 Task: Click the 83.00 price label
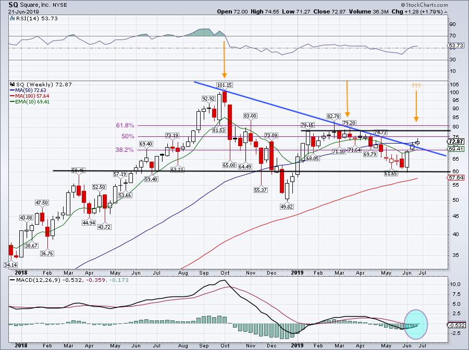250,116
